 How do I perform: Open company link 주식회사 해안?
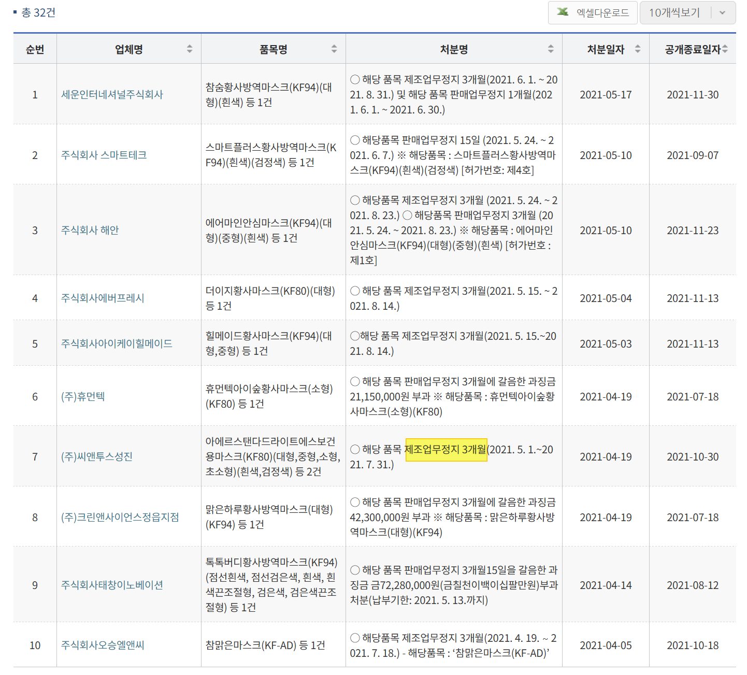[90, 230]
